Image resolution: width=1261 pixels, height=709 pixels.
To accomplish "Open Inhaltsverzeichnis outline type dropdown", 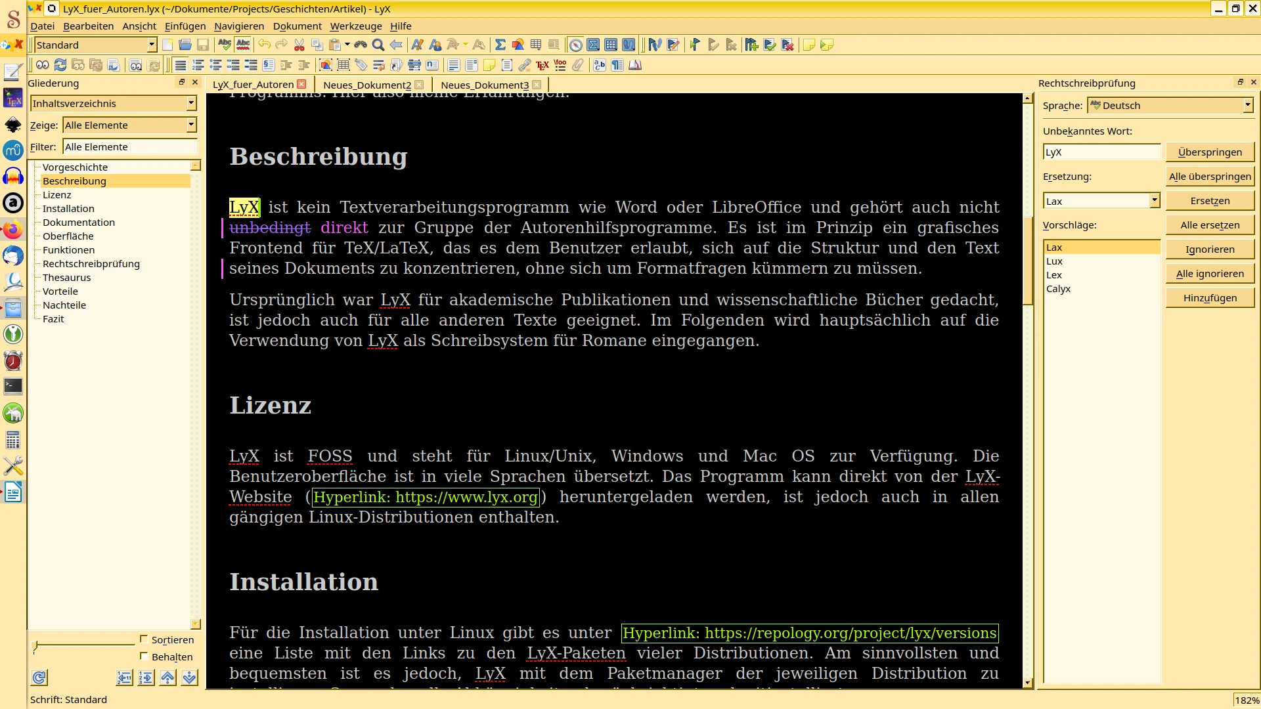I will coord(114,103).
